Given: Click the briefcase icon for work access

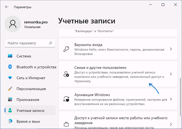Looking at the screenshot, I should tap(66, 124).
